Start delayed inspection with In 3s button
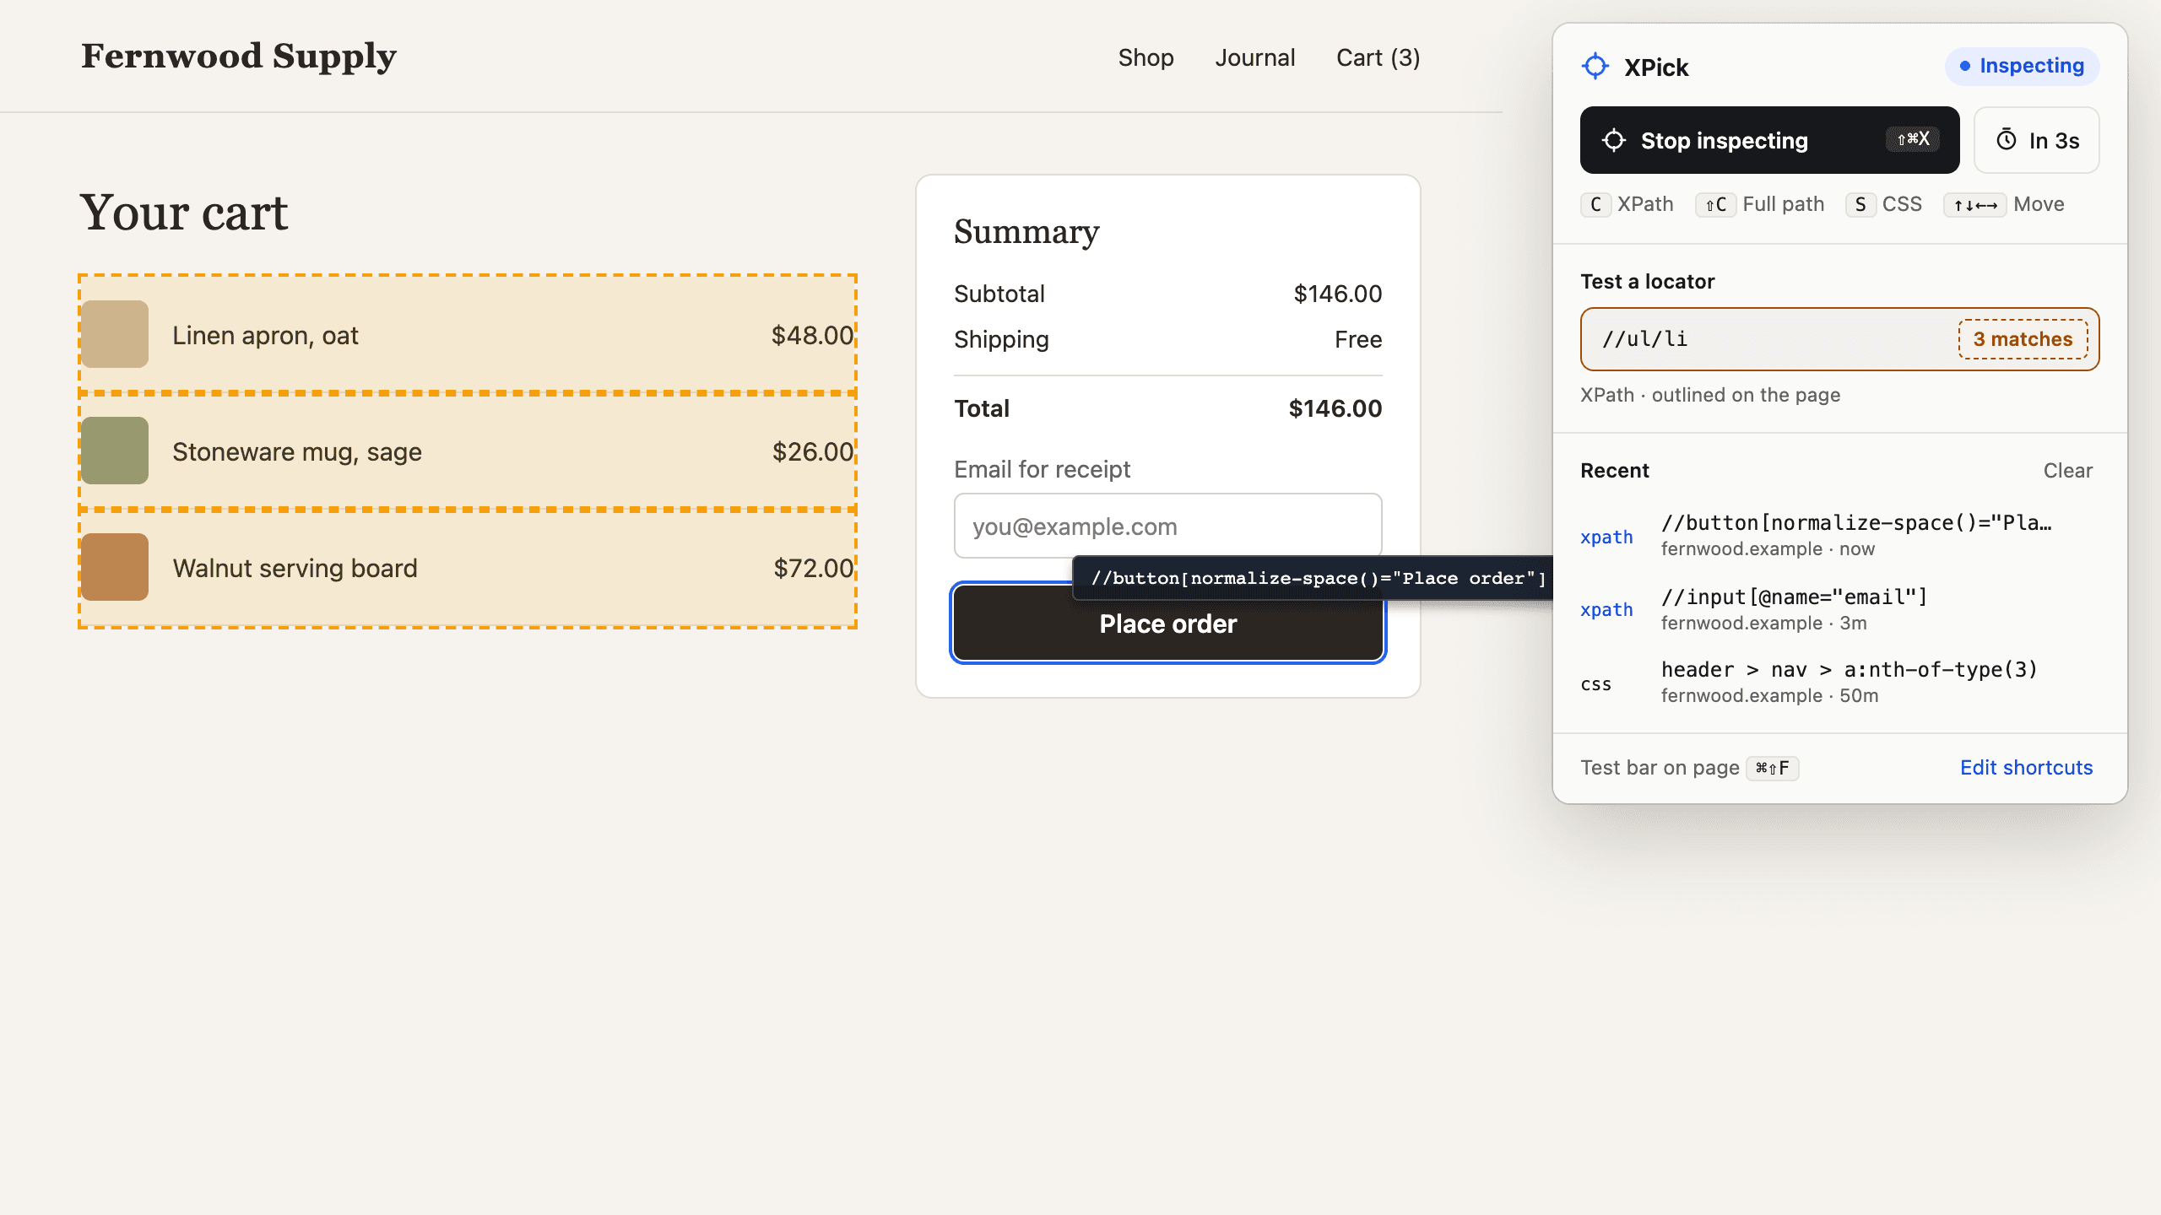The image size is (2161, 1215). click(2036, 140)
